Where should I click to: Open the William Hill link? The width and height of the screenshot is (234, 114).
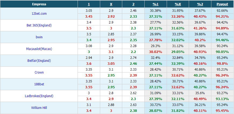(x=39, y=108)
